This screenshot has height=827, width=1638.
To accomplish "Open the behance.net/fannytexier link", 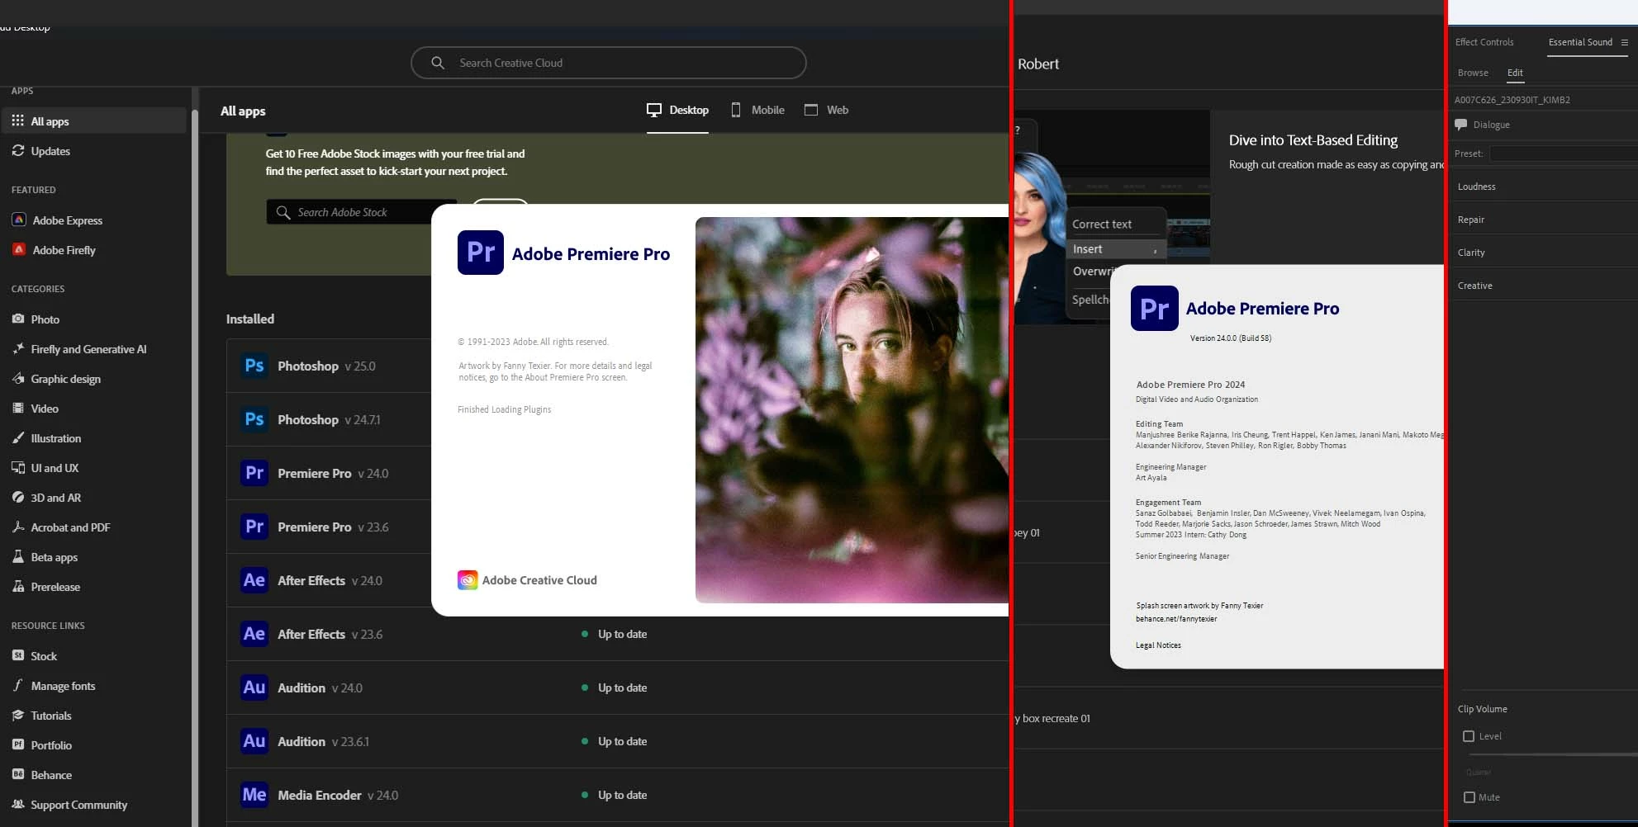I will 1176,619.
